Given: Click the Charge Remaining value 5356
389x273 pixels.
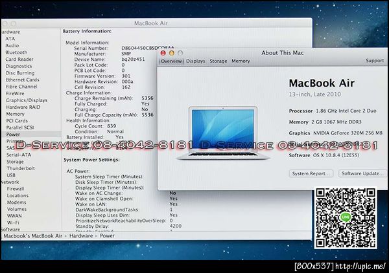Looking at the screenshot, I should (x=148, y=98).
